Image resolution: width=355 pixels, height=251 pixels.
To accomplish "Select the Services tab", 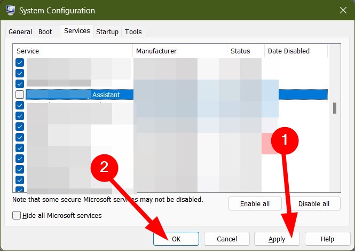I will [x=77, y=31].
